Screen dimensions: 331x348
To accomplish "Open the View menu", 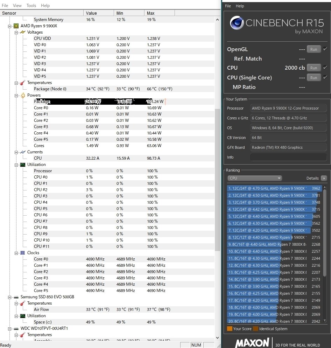I will coord(17,6).
